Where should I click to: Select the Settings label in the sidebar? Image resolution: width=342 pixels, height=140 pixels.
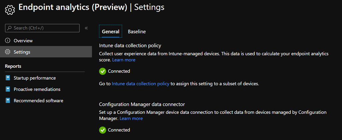pyautogui.click(x=22, y=52)
